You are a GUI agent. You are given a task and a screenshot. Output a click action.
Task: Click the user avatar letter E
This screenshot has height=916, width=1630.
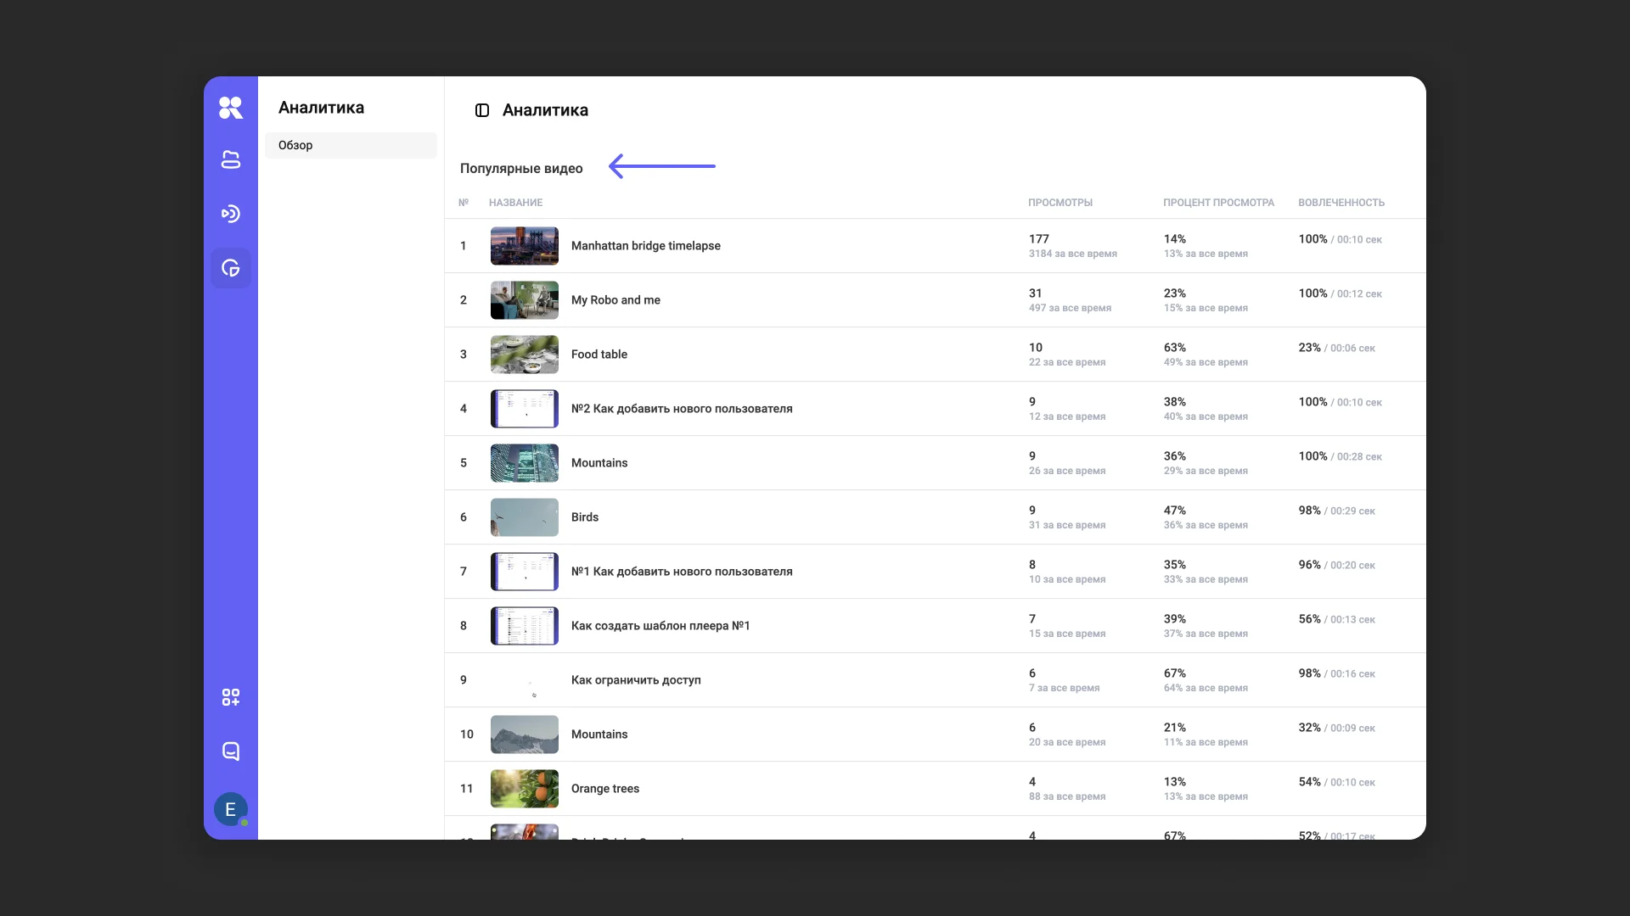230,809
